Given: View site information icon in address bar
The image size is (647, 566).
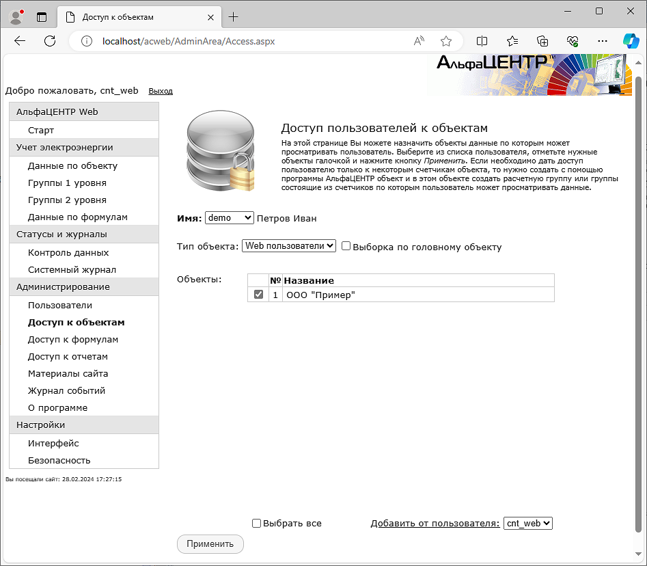Looking at the screenshot, I should coord(87,41).
